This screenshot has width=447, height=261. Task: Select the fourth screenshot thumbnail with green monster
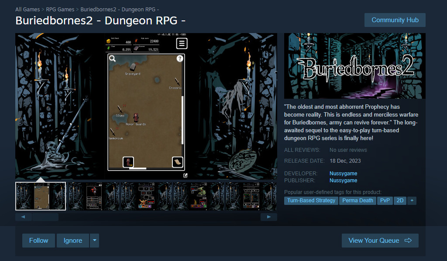(199, 196)
